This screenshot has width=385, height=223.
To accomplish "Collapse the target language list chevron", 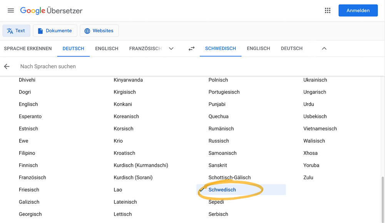I will 324,48.
